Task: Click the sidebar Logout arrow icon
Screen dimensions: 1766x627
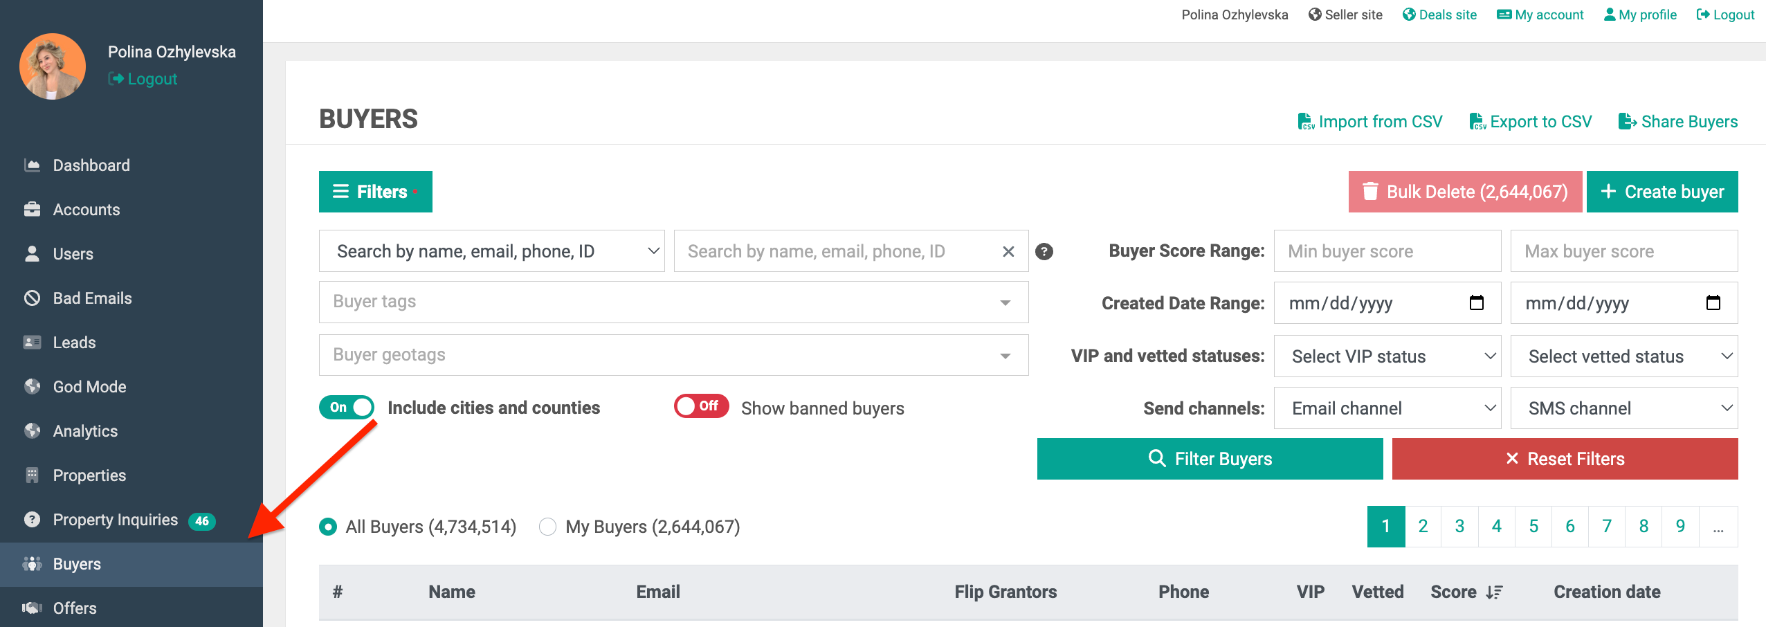Action: pos(116,79)
